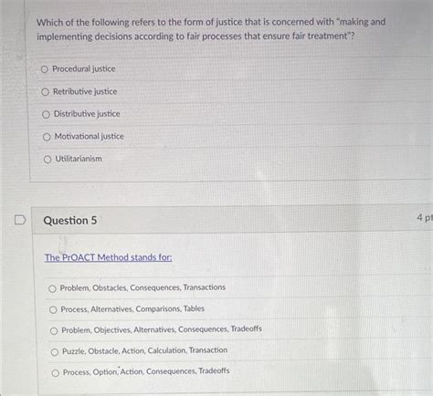Choose Process, Alternatives, Comparisons, Tables radio button
Viewport: 433px width, 396px height.
[53, 310]
